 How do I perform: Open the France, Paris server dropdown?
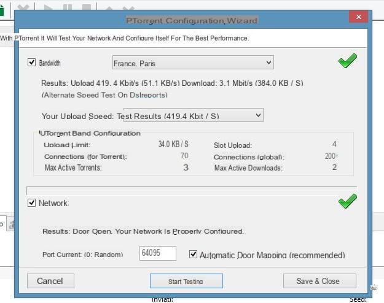(x=193, y=63)
